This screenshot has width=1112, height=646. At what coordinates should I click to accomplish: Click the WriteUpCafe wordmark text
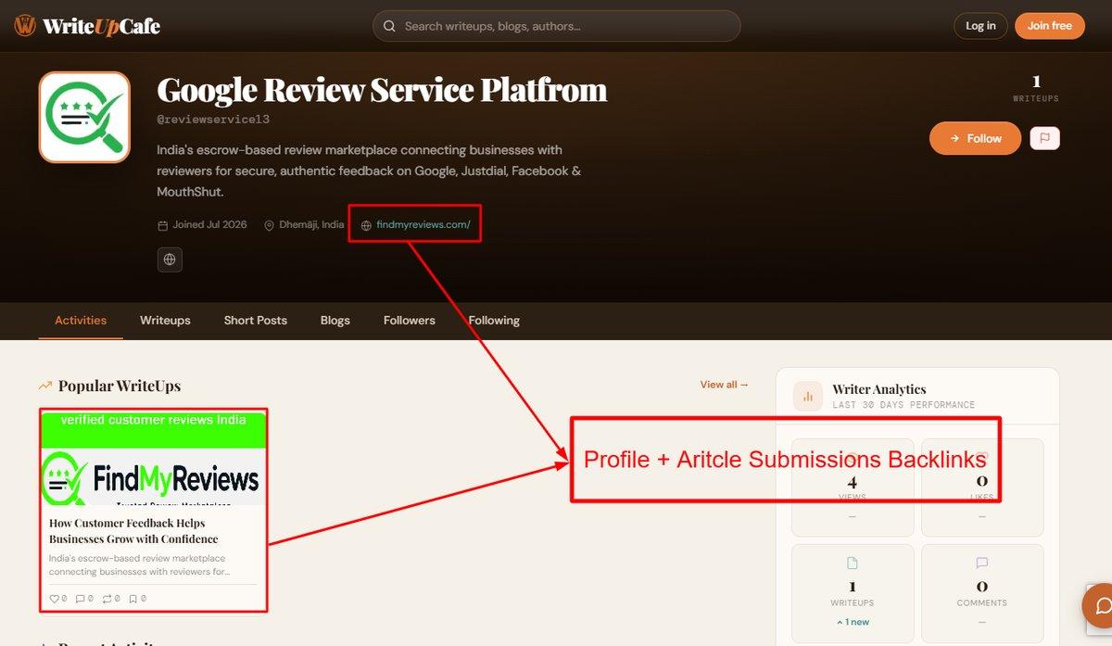click(x=101, y=26)
